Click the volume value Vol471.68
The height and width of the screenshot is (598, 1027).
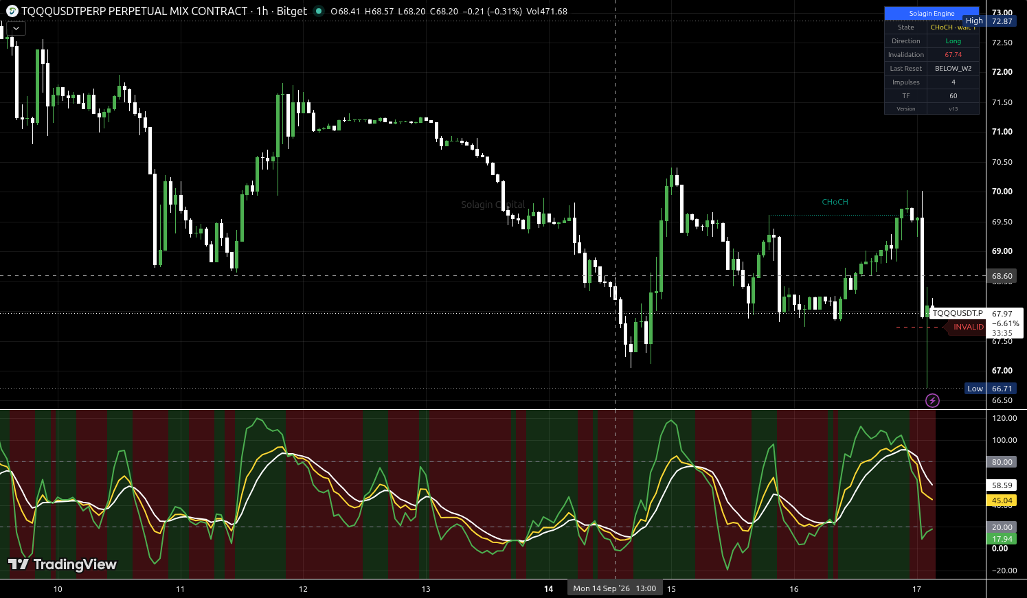coord(547,11)
